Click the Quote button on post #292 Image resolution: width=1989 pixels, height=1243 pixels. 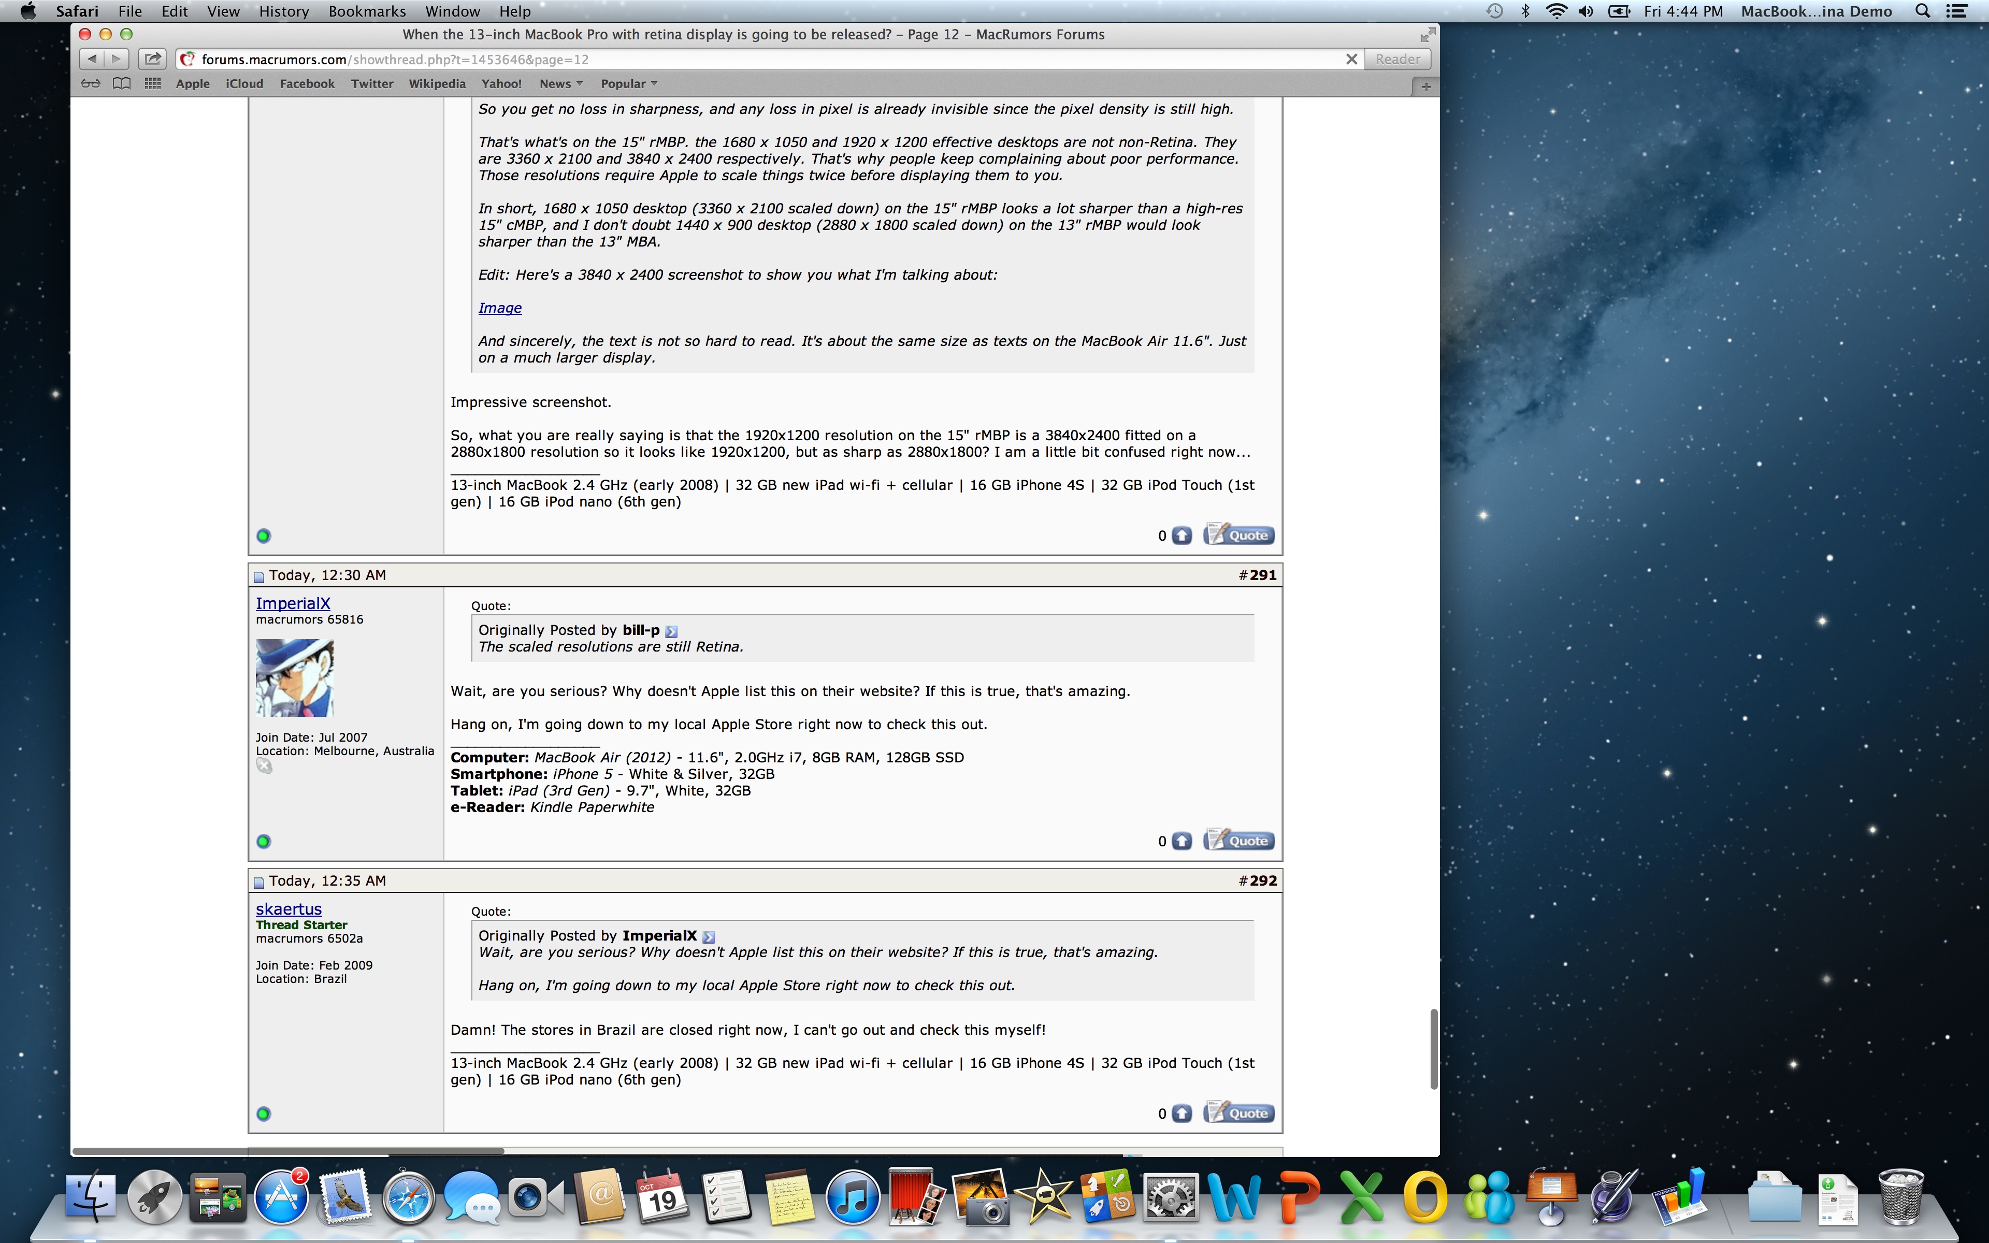(x=1239, y=1113)
